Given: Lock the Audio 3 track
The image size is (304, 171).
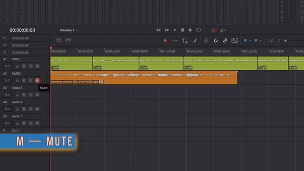Looking at the screenshot, I should (x=17, y=95).
